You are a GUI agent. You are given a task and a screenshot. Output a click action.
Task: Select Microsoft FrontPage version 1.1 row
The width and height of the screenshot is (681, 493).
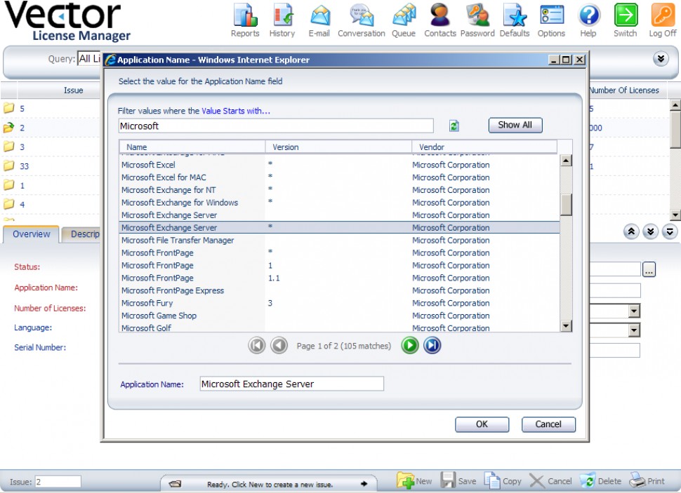(339, 278)
